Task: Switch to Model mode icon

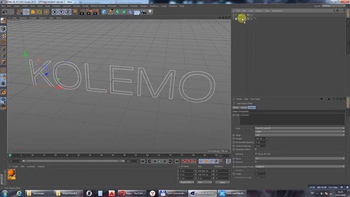Action: click(3, 29)
